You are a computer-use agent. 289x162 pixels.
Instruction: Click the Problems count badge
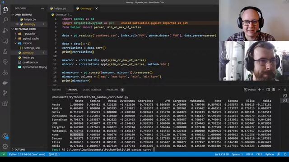coord(122,90)
